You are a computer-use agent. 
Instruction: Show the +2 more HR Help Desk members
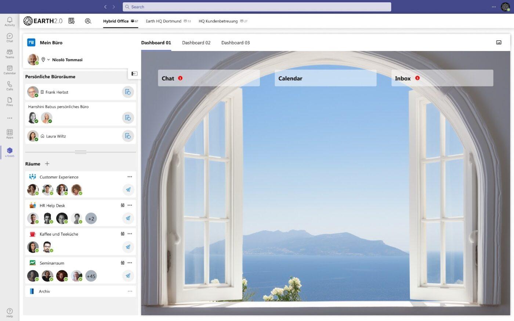tap(91, 219)
